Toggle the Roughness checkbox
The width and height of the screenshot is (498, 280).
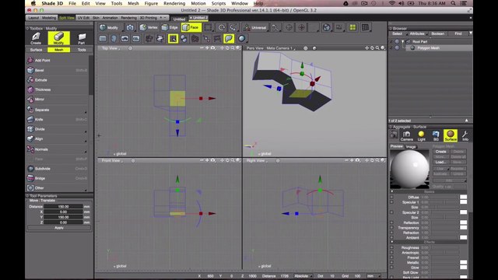coord(391,247)
